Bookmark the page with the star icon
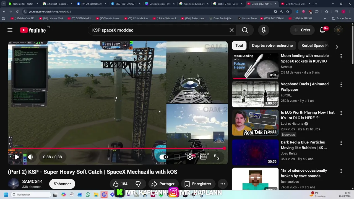This screenshot has width=354, height=199. tap(288, 12)
